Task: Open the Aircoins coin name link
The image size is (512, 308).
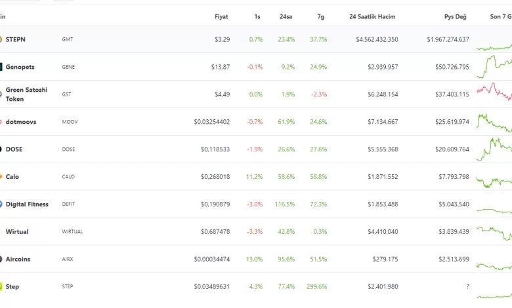Action: click(x=18, y=260)
